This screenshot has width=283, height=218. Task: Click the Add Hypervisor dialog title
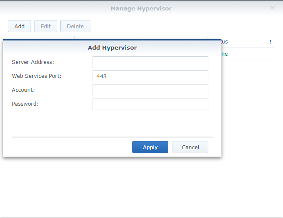(112, 47)
